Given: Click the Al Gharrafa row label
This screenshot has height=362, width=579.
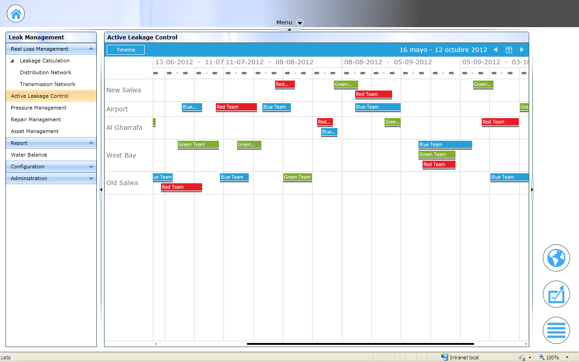Looking at the screenshot, I should (x=124, y=128).
